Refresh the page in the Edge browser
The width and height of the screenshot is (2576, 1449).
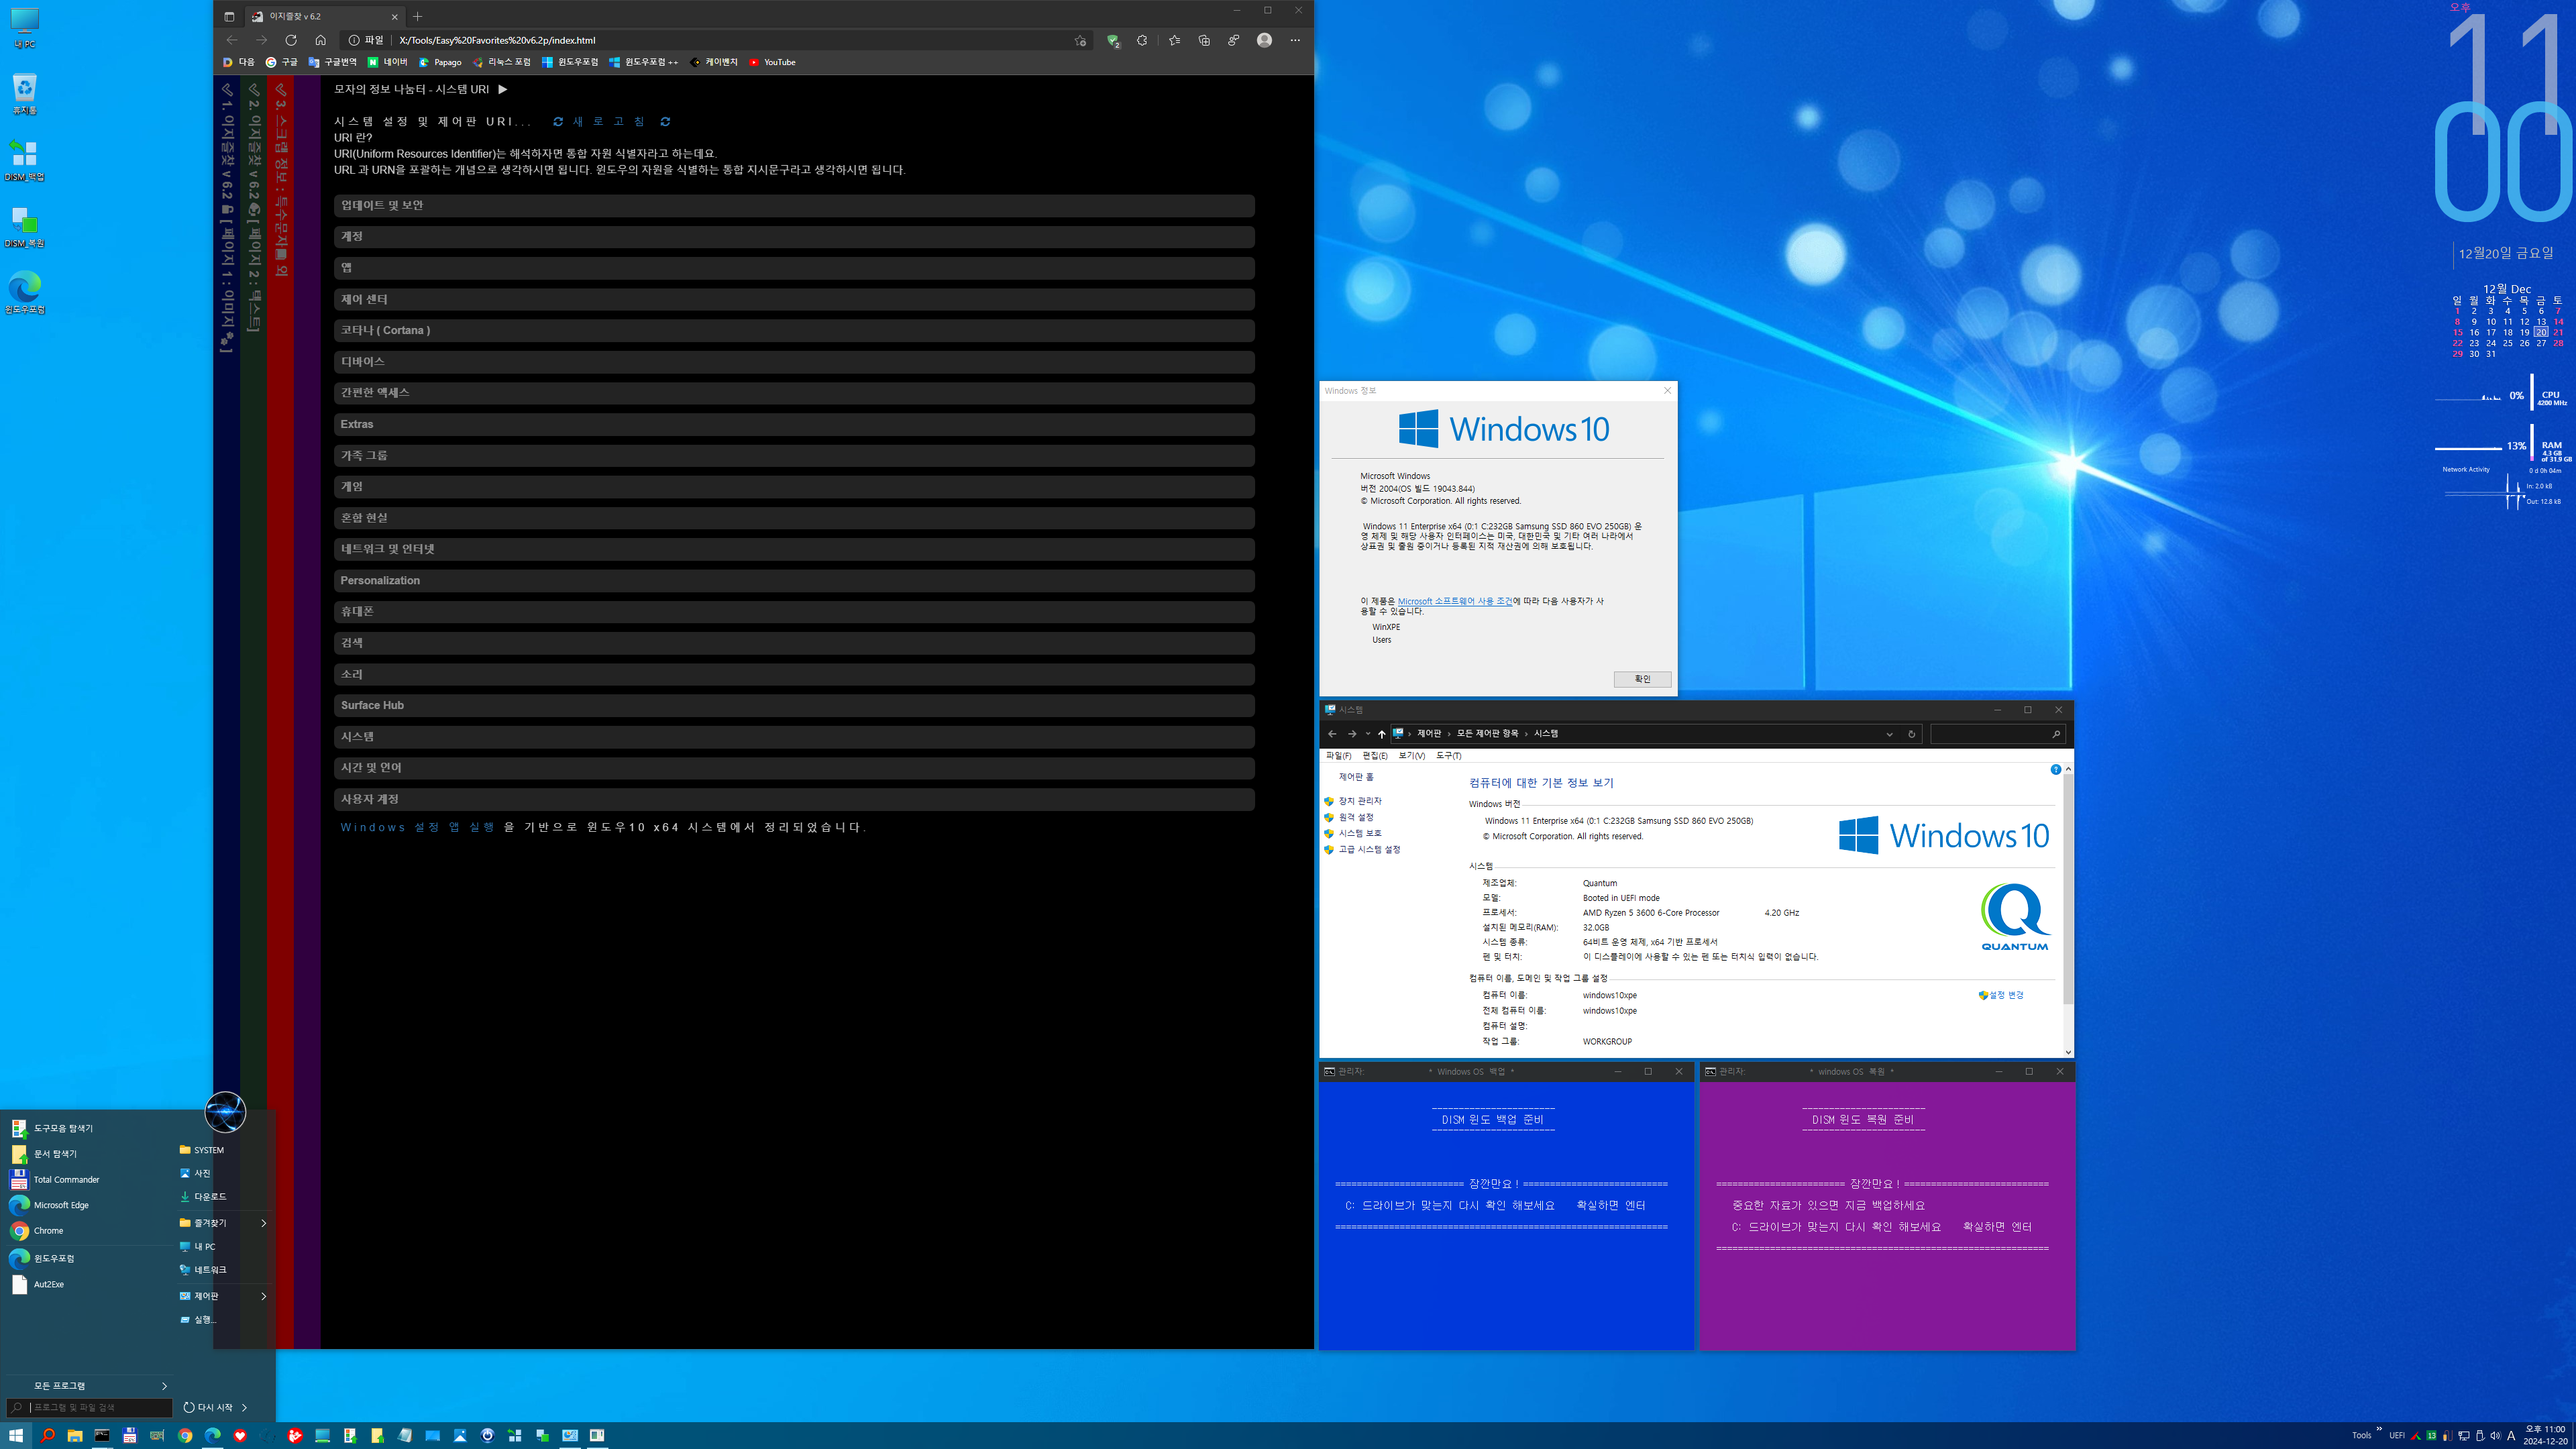(291, 40)
